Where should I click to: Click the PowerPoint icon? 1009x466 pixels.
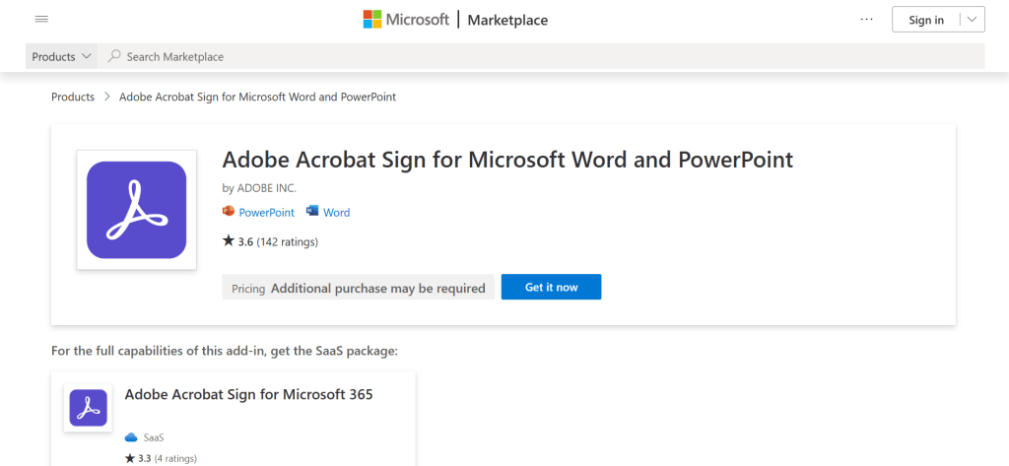[x=229, y=212]
